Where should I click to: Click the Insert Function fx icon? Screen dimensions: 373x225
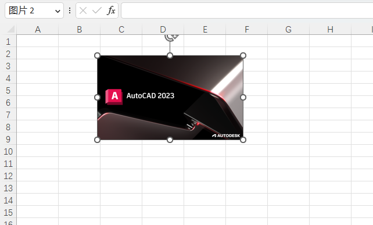(x=111, y=10)
